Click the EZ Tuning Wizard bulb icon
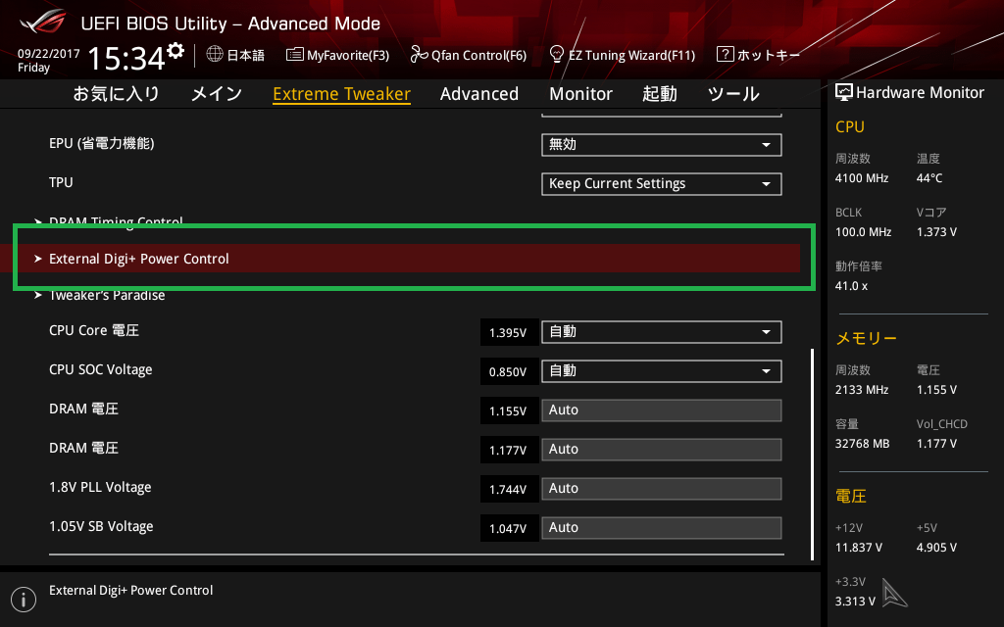The width and height of the screenshot is (1004, 627). (557, 54)
